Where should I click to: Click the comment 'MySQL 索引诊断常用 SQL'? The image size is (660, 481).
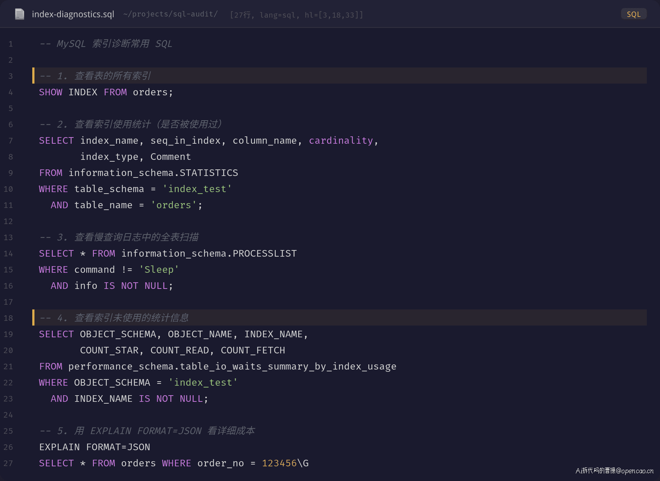click(x=114, y=44)
